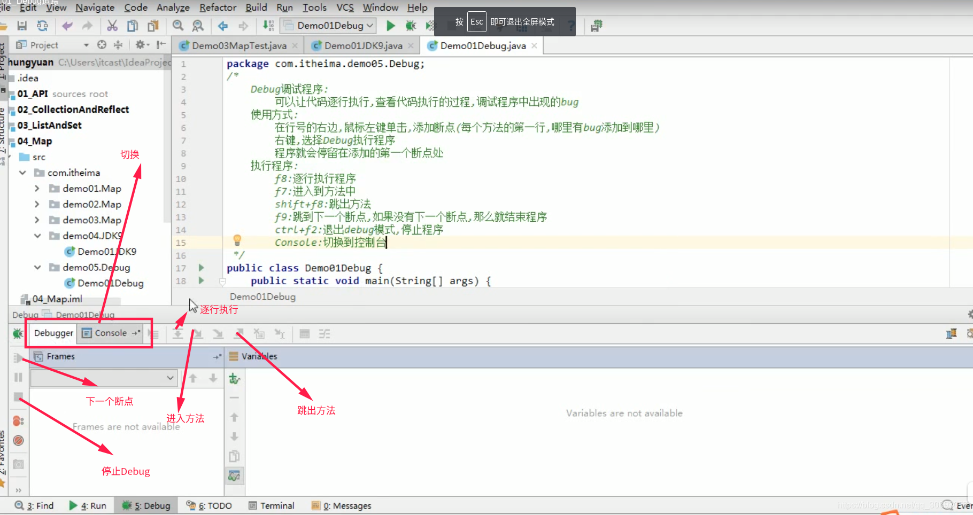
Task: Click the Synchronize refresh icon
Action: [42, 25]
